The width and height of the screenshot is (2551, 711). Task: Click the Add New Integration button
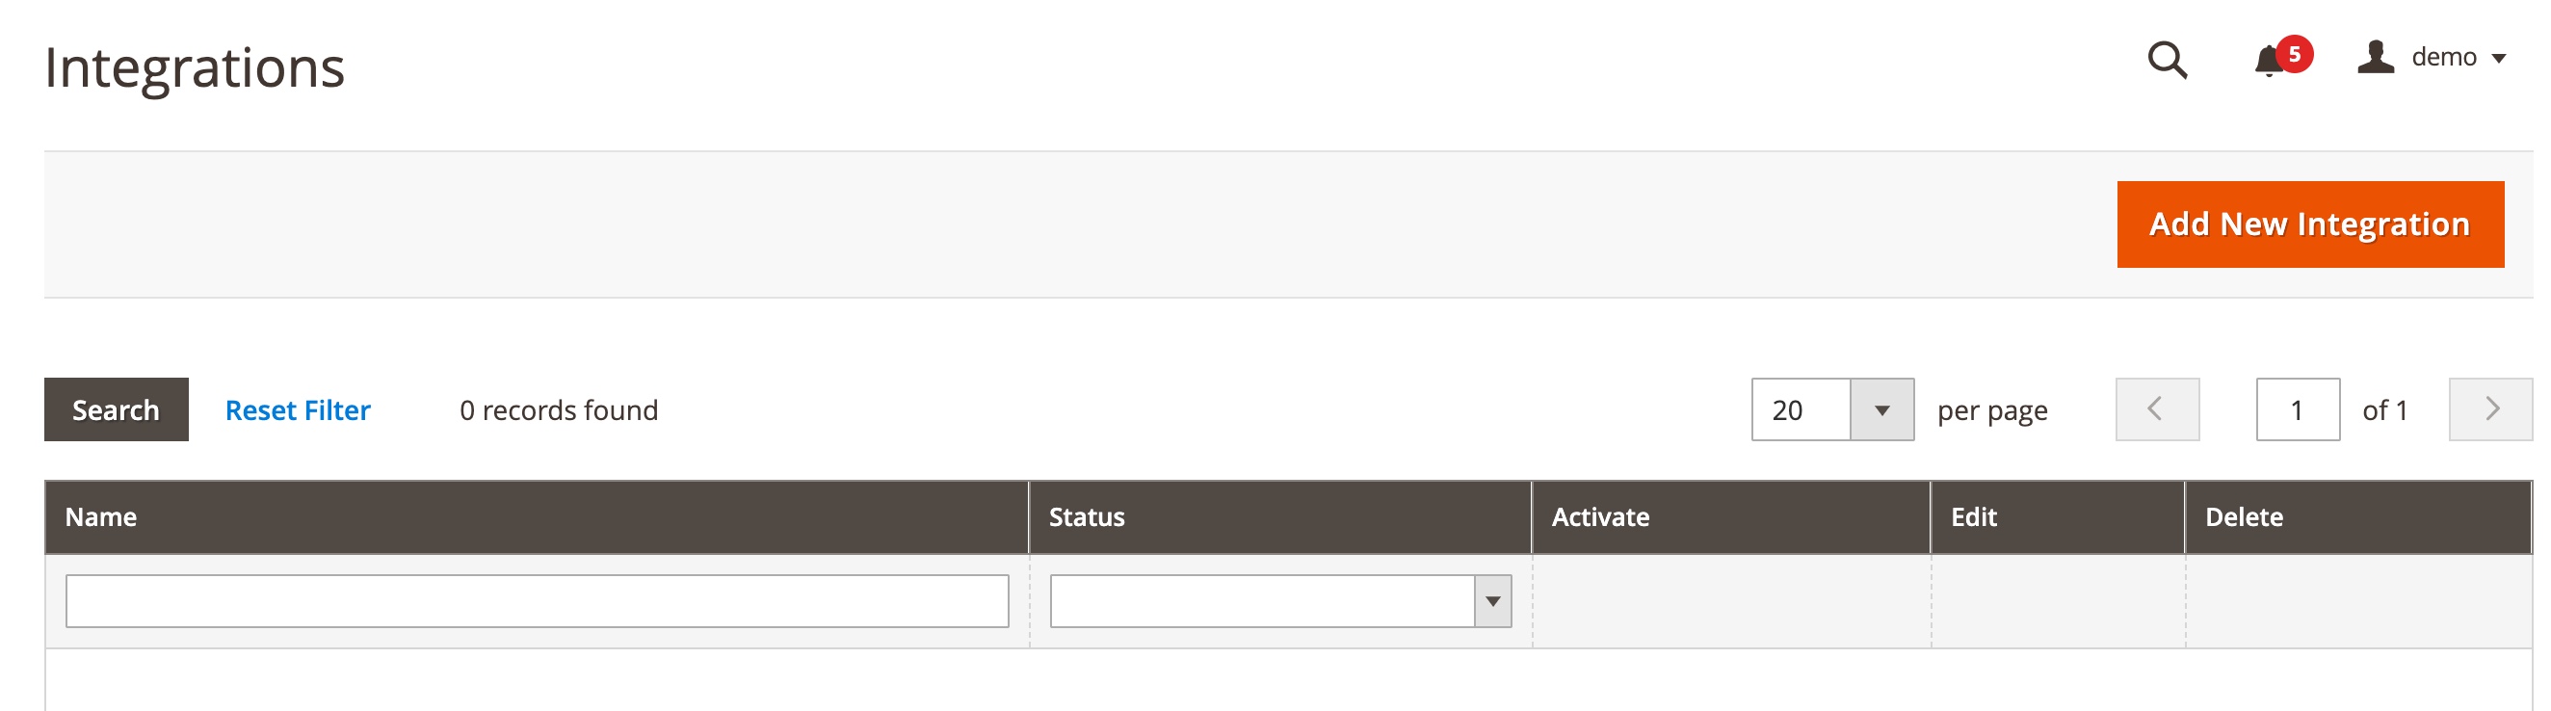(x=2308, y=224)
